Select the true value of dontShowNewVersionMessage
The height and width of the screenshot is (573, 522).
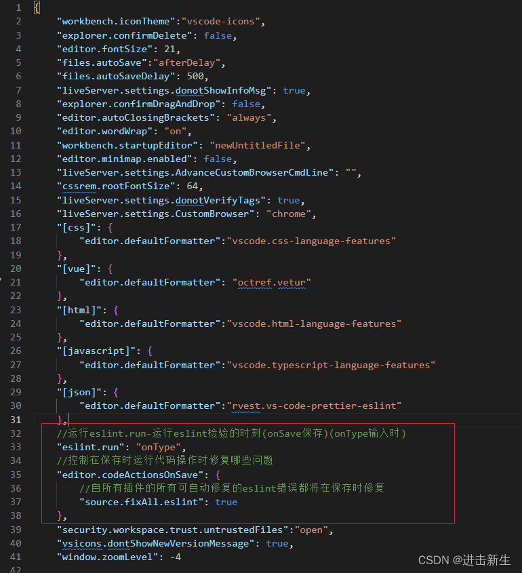(277, 544)
